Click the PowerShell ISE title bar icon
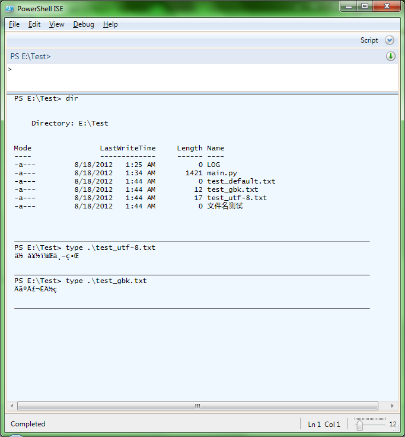This screenshot has width=405, height=437. coord(9,9)
